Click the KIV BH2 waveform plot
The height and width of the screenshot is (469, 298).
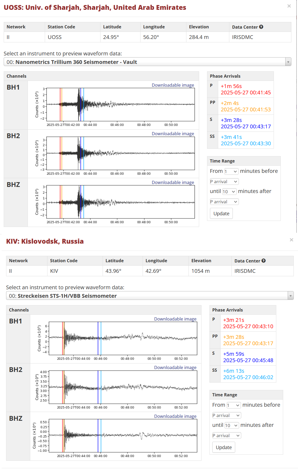click(x=123, y=387)
